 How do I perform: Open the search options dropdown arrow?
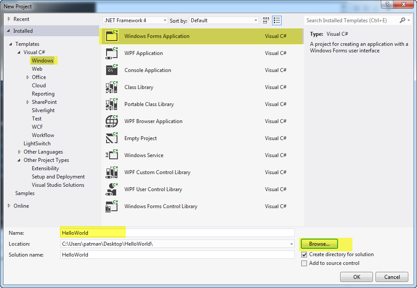pos(409,20)
